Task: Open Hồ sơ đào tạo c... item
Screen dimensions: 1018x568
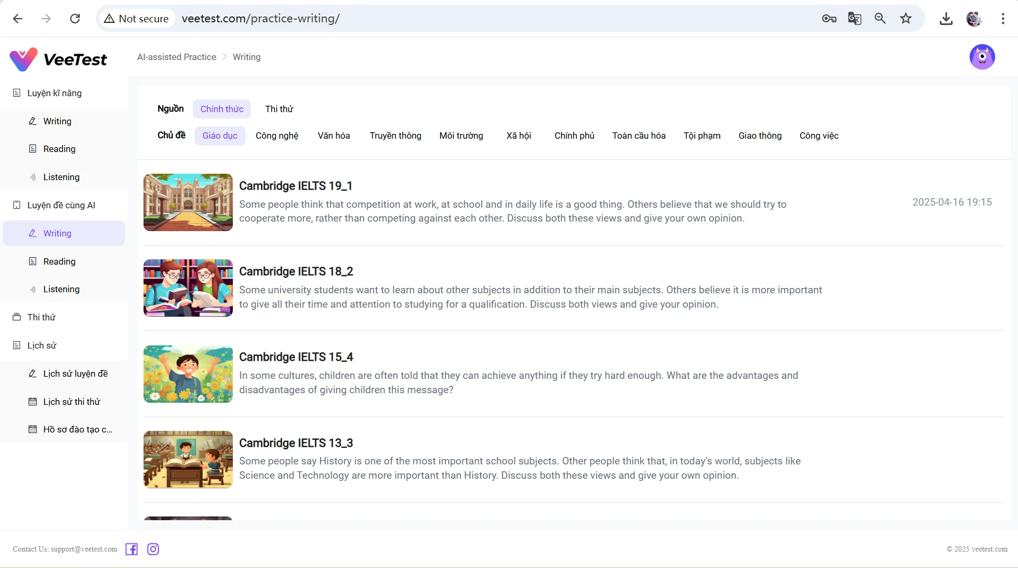Action: [64, 429]
